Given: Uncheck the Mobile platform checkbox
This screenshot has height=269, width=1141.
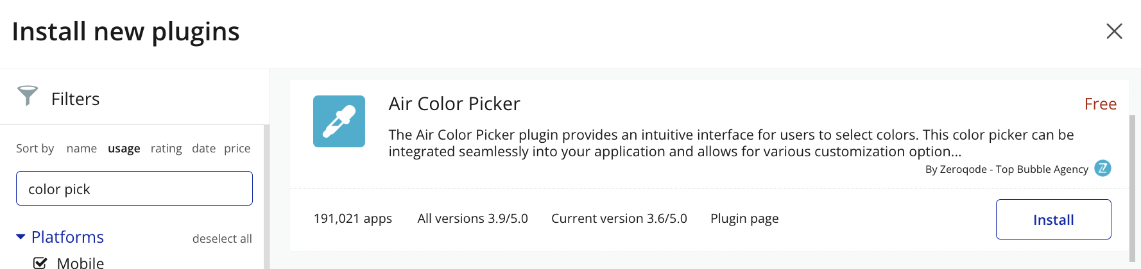Looking at the screenshot, I should [x=40, y=263].
